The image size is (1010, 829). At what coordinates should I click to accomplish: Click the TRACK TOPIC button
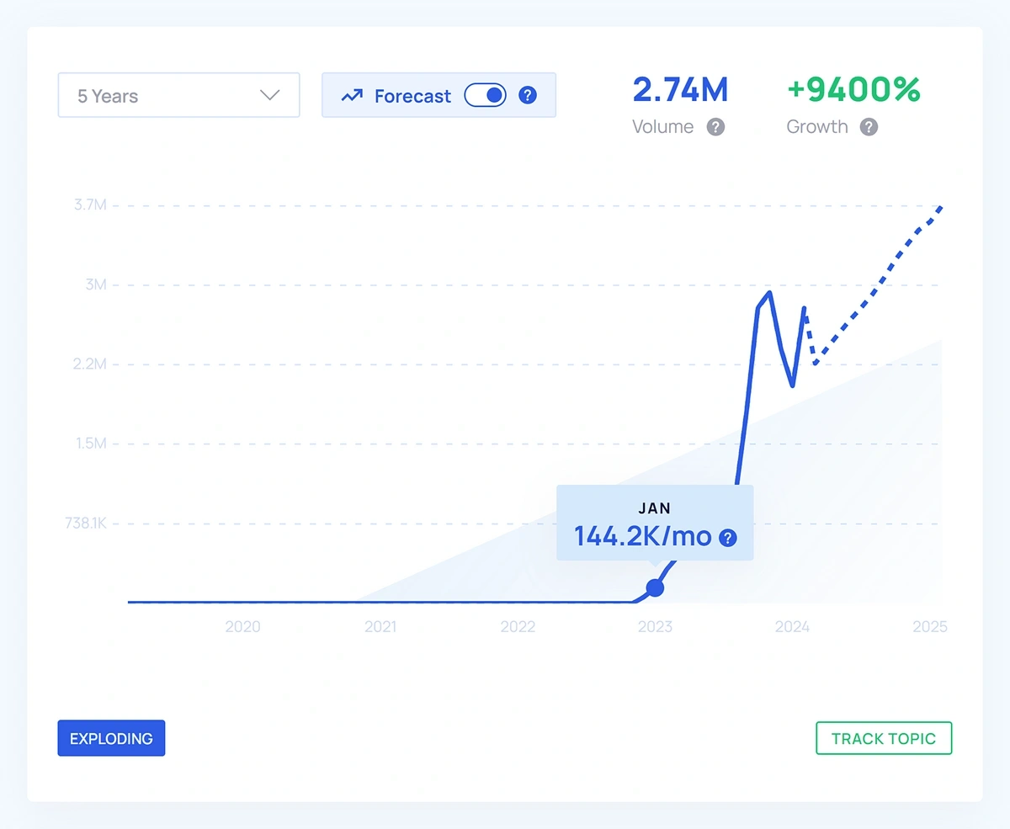tap(884, 738)
